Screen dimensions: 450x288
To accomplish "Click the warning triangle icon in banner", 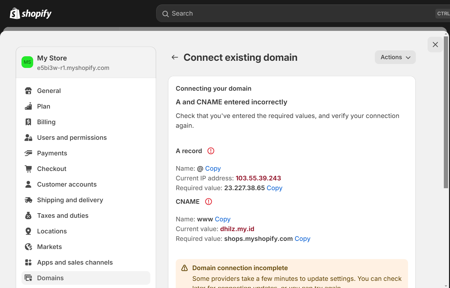I will click(184, 268).
